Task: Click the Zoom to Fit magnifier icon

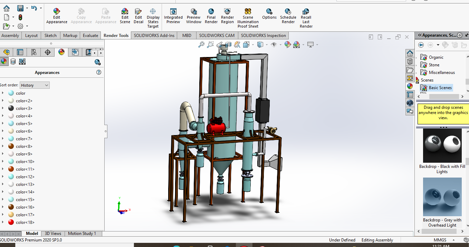Action: [x=201, y=45]
